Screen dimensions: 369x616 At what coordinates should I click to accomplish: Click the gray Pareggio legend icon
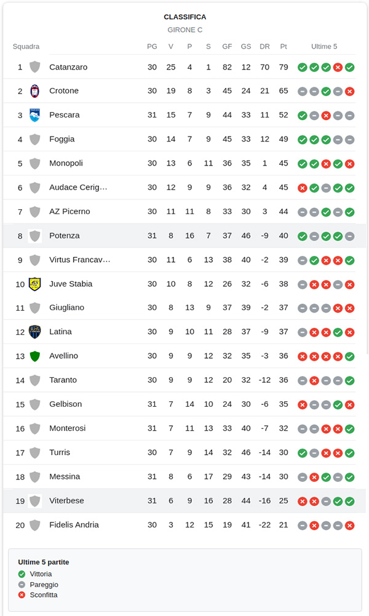click(22, 584)
